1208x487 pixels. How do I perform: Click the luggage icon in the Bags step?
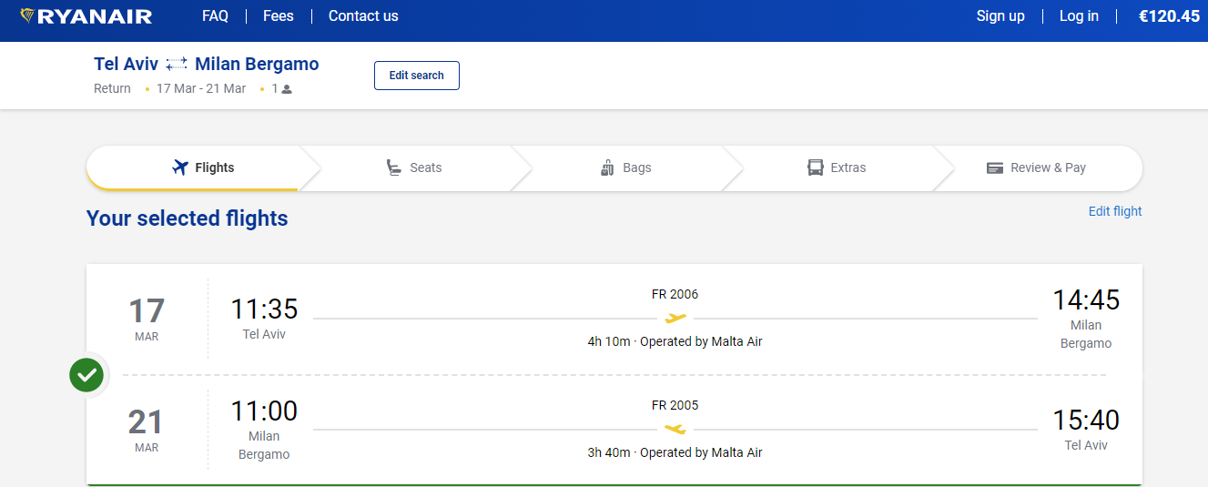click(608, 167)
